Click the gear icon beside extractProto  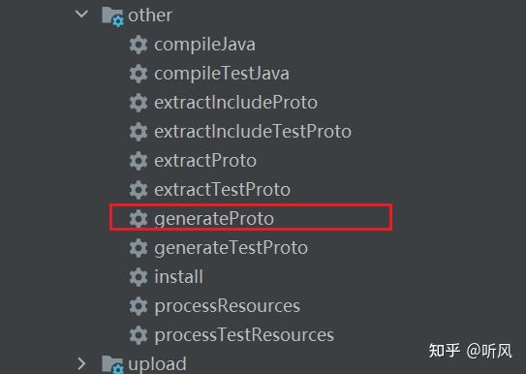pos(139,161)
